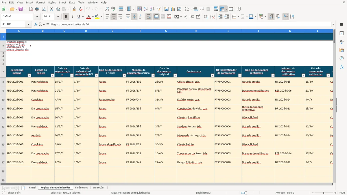347x195 pixels.
Task: Open sidebar Functions panel
Action: click(342, 67)
